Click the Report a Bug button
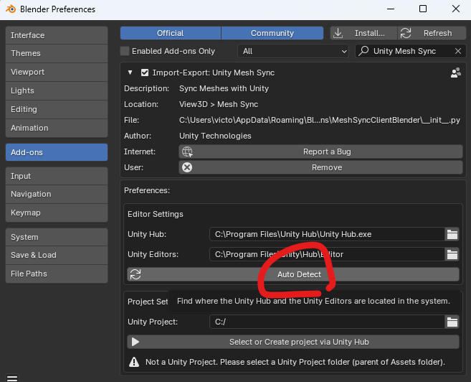 coord(320,152)
